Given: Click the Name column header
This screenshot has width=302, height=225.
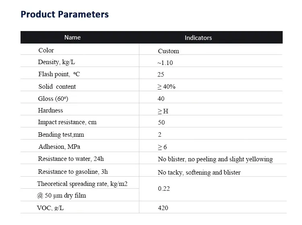Looking at the screenshot, I should point(72,37).
